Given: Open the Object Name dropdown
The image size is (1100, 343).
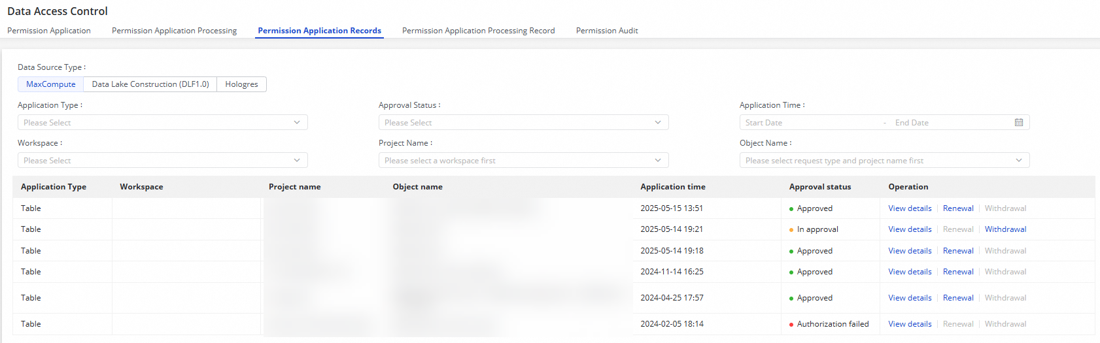Looking at the screenshot, I should coord(884,161).
